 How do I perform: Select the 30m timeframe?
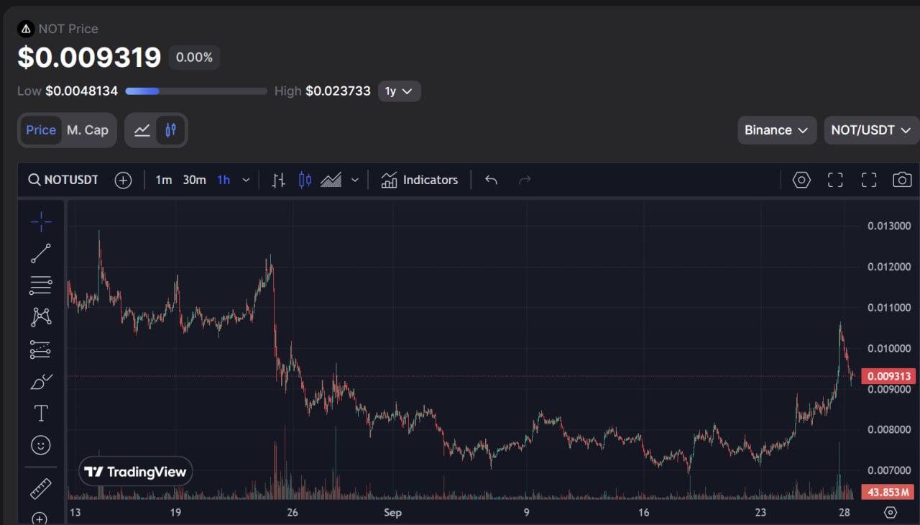tap(194, 180)
